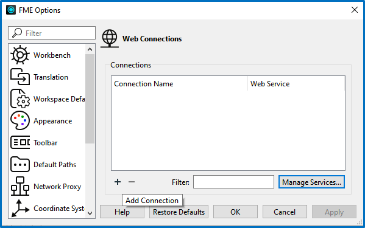The width and height of the screenshot is (365, 228).
Task: Click the Workbench gear icon
Action: click(x=20, y=55)
